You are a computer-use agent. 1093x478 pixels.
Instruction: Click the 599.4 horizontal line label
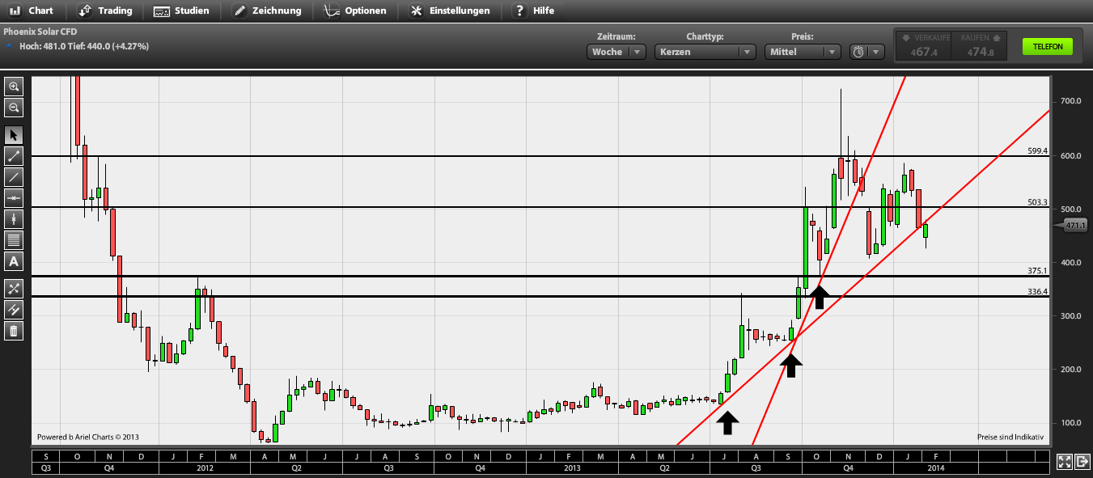pos(1037,150)
